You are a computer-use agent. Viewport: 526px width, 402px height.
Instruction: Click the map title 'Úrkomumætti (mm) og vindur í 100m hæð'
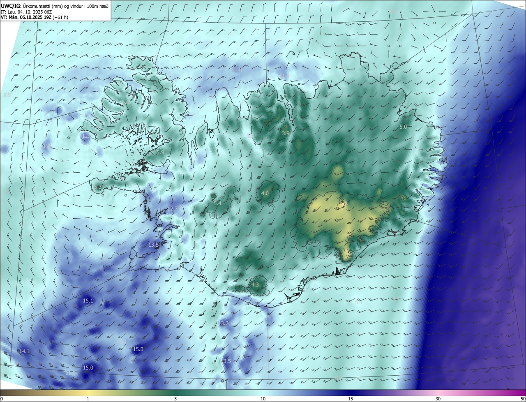pyautogui.click(x=65, y=6)
